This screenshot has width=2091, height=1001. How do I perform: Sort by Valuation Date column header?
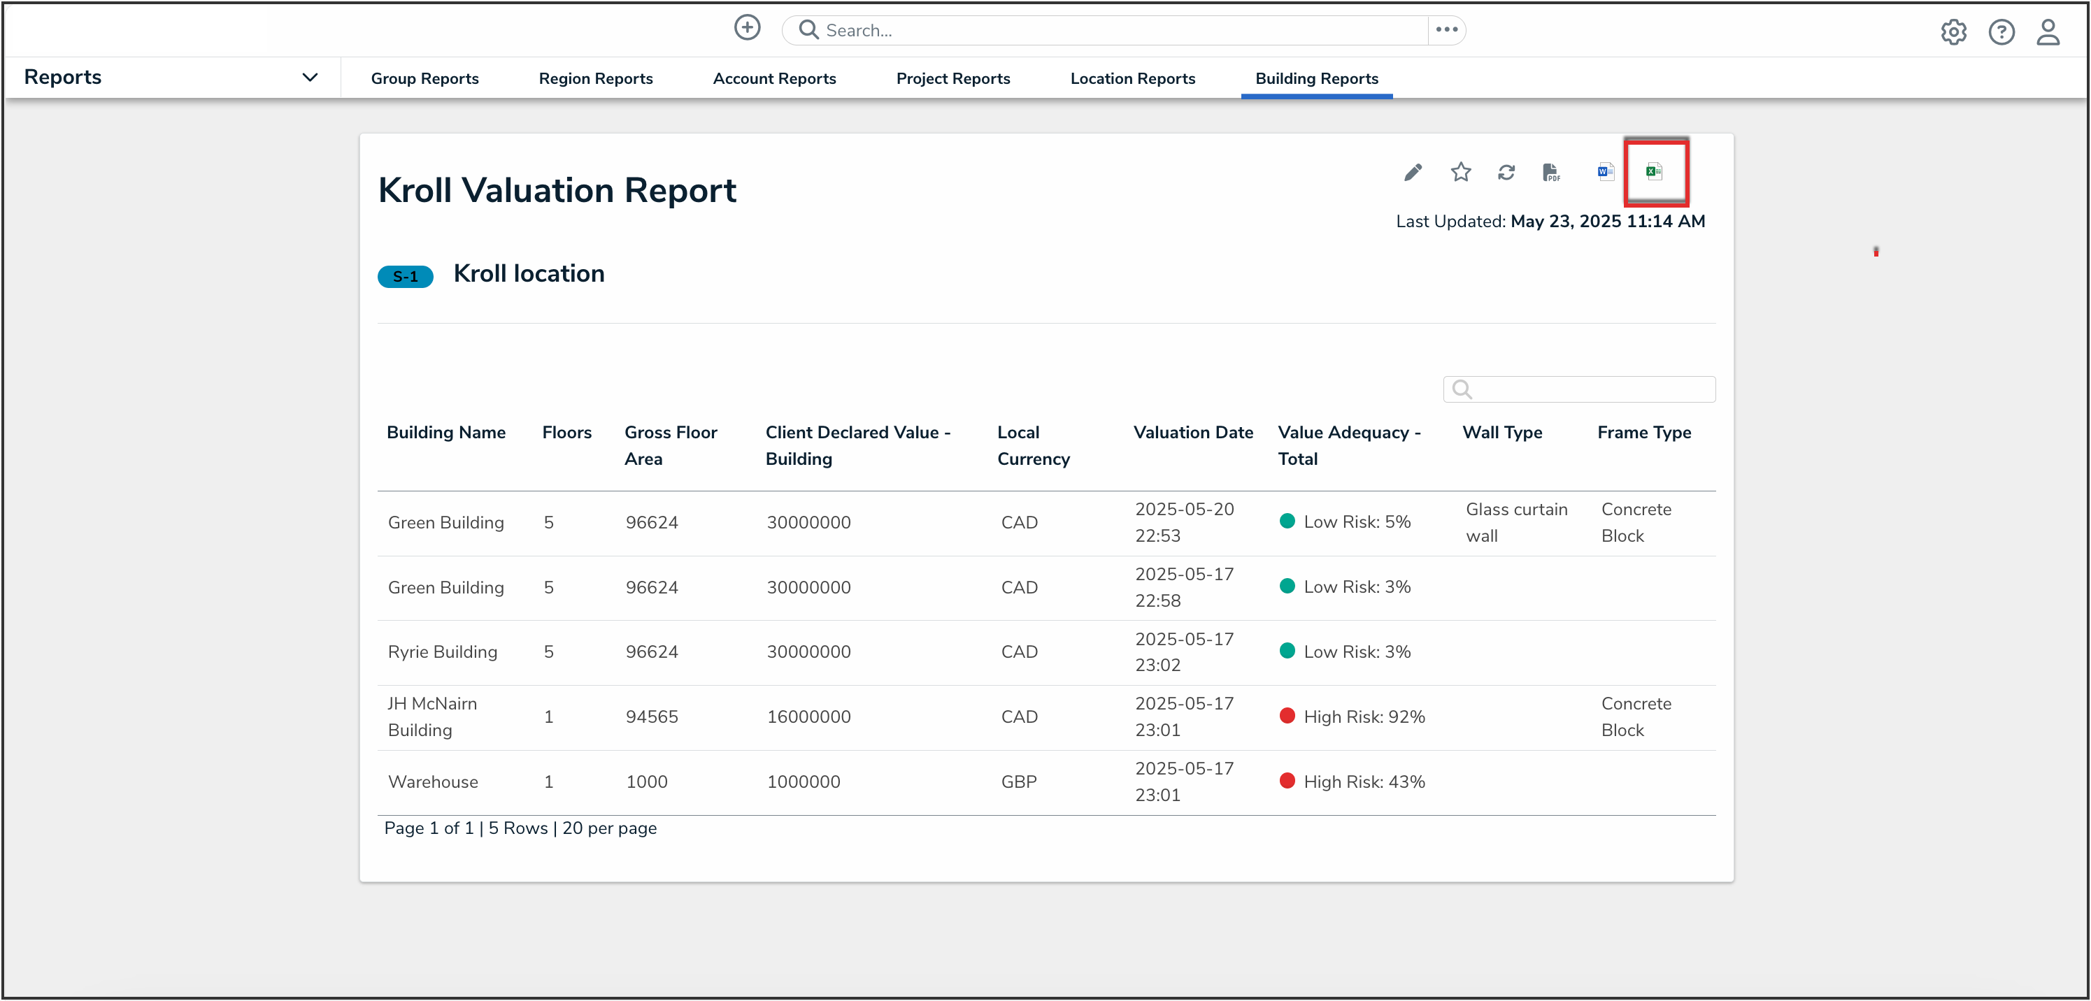tap(1192, 433)
